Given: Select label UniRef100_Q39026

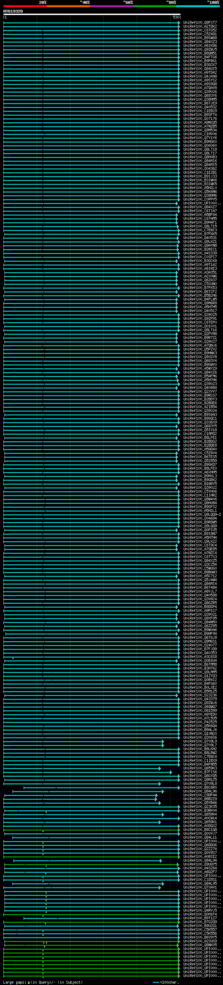Looking at the screenshot, I should pyautogui.click(x=200, y=92).
